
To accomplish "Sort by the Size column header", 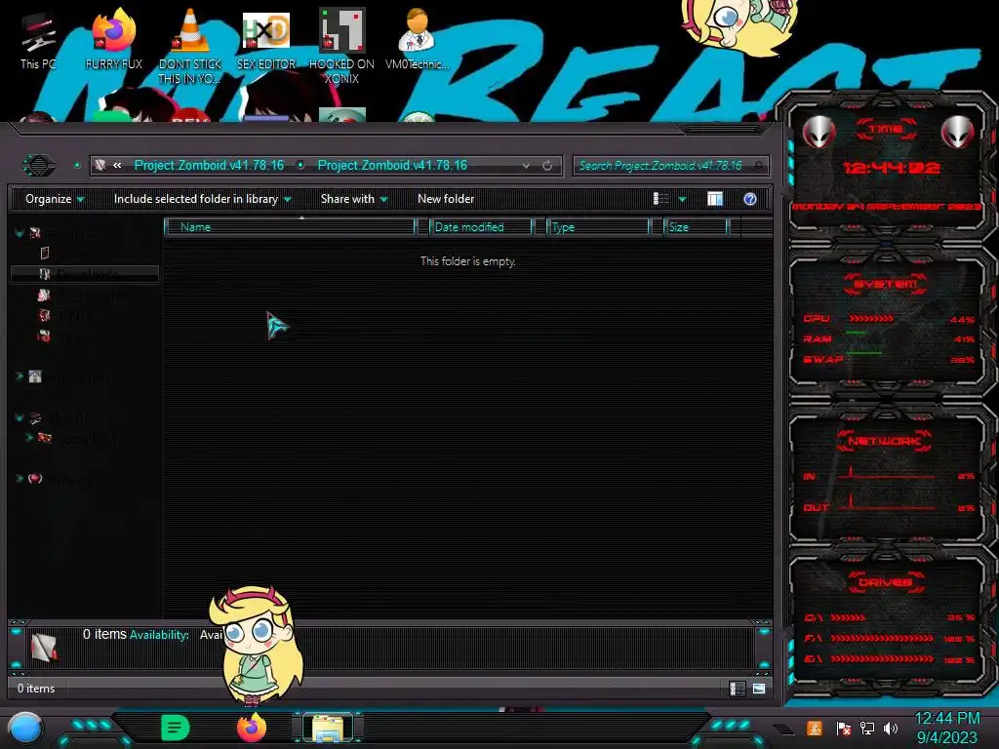I will coord(696,226).
